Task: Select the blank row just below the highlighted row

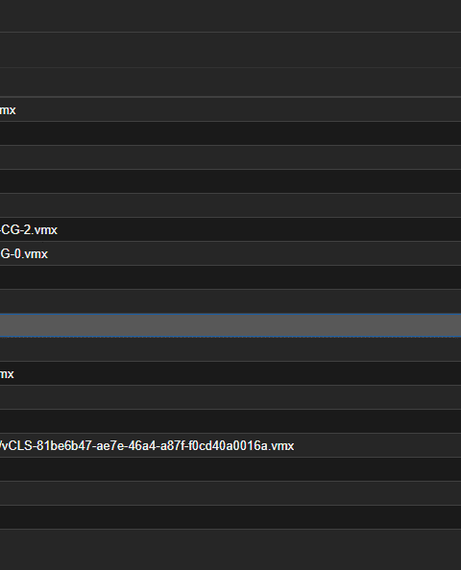Action: coord(230,349)
